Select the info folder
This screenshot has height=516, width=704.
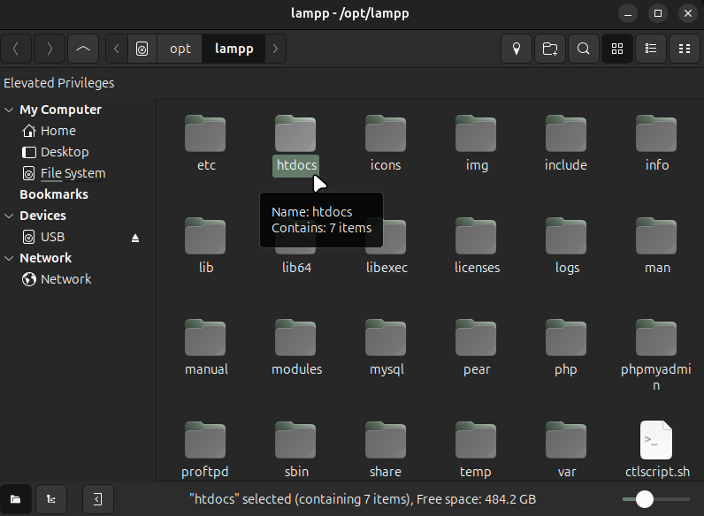(657, 144)
